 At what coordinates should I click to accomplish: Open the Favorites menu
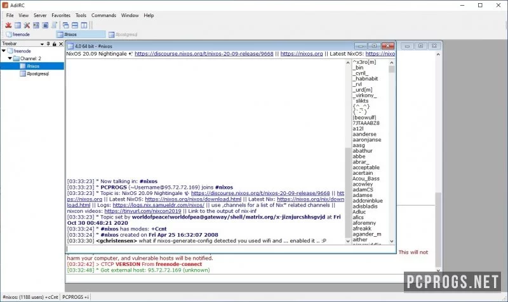click(x=61, y=15)
